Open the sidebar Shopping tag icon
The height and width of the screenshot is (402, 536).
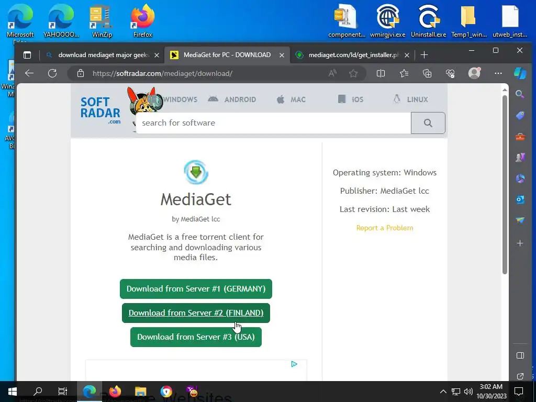tap(520, 115)
